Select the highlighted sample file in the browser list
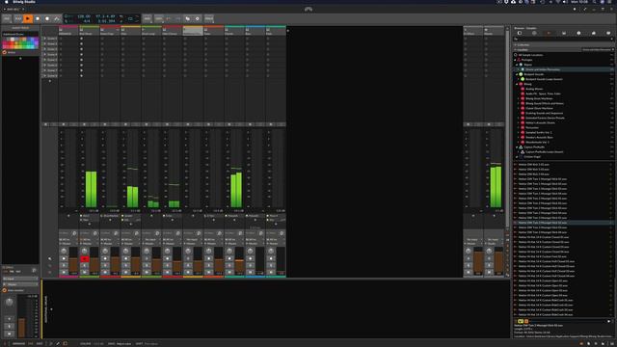The width and height of the screenshot is (617, 347). tap(563, 223)
